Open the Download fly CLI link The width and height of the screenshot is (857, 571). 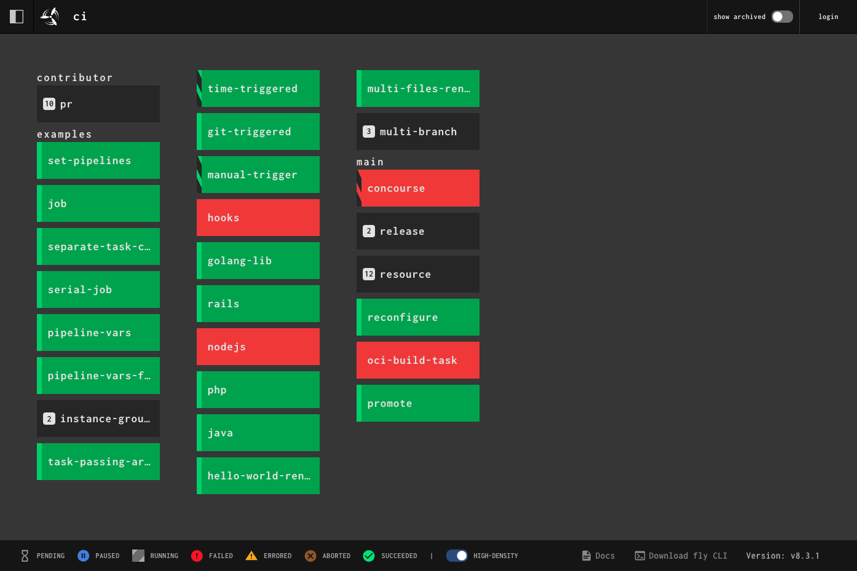[x=681, y=556]
